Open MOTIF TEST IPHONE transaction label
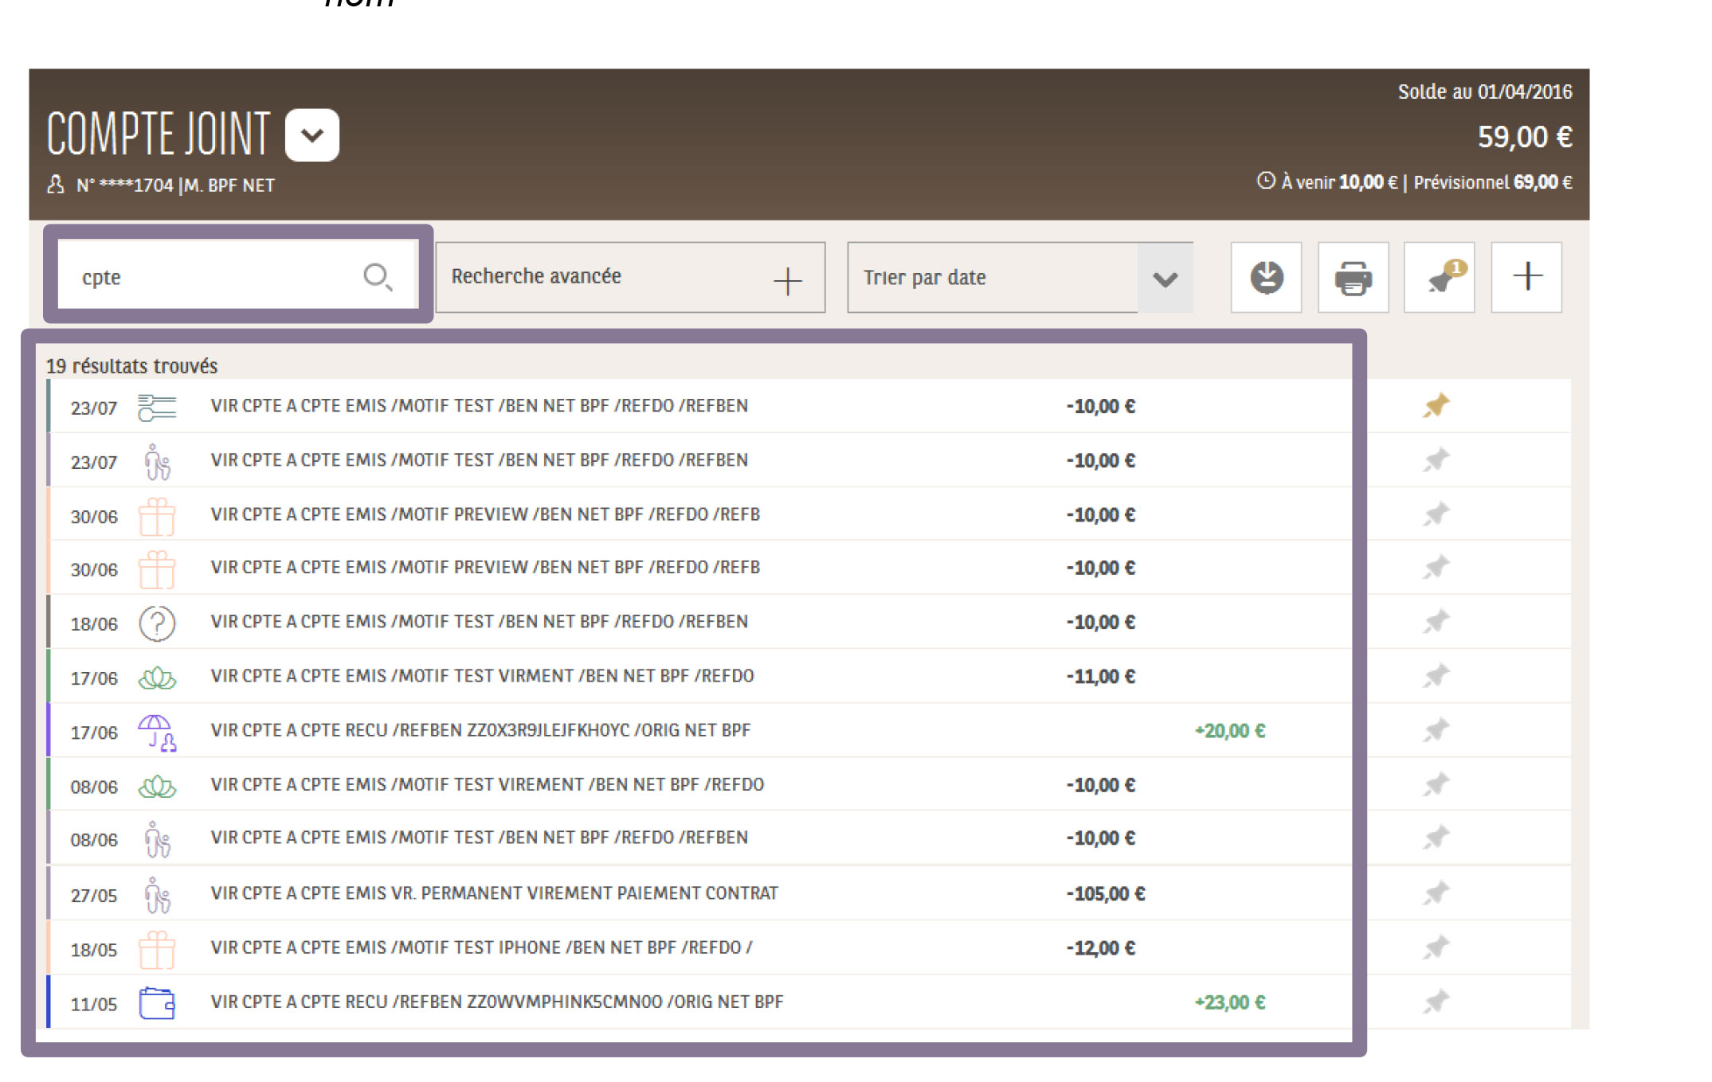Viewport: 1712px width, 1082px height. (481, 947)
